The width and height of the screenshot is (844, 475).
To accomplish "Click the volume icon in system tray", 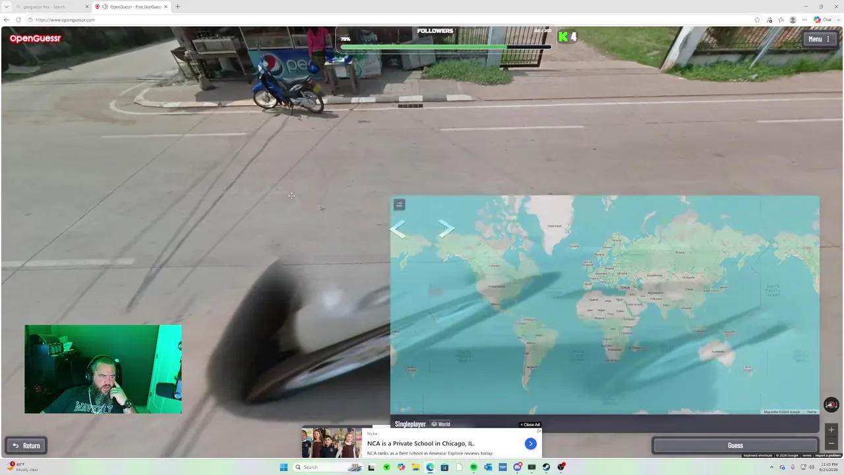I will point(811,467).
